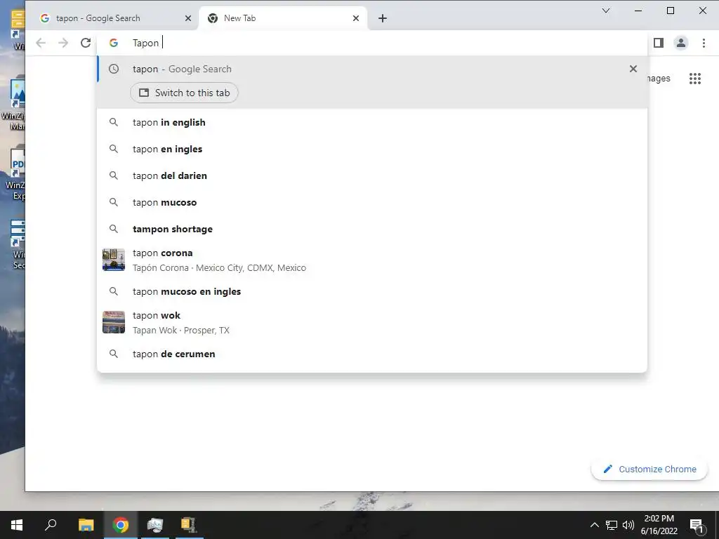Open the Chrome side panel icon
The width and height of the screenshot is (719, 539).
[659, 43]
